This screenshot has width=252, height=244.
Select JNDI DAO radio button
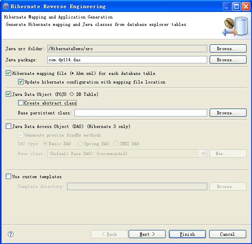pyautogui.click(x=116, y=144)
